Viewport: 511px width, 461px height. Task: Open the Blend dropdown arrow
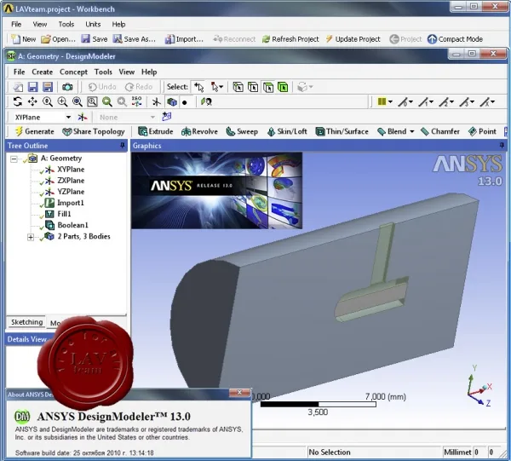412,131
